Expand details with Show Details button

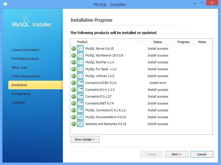pyautogui.click(x=85, y=140)
